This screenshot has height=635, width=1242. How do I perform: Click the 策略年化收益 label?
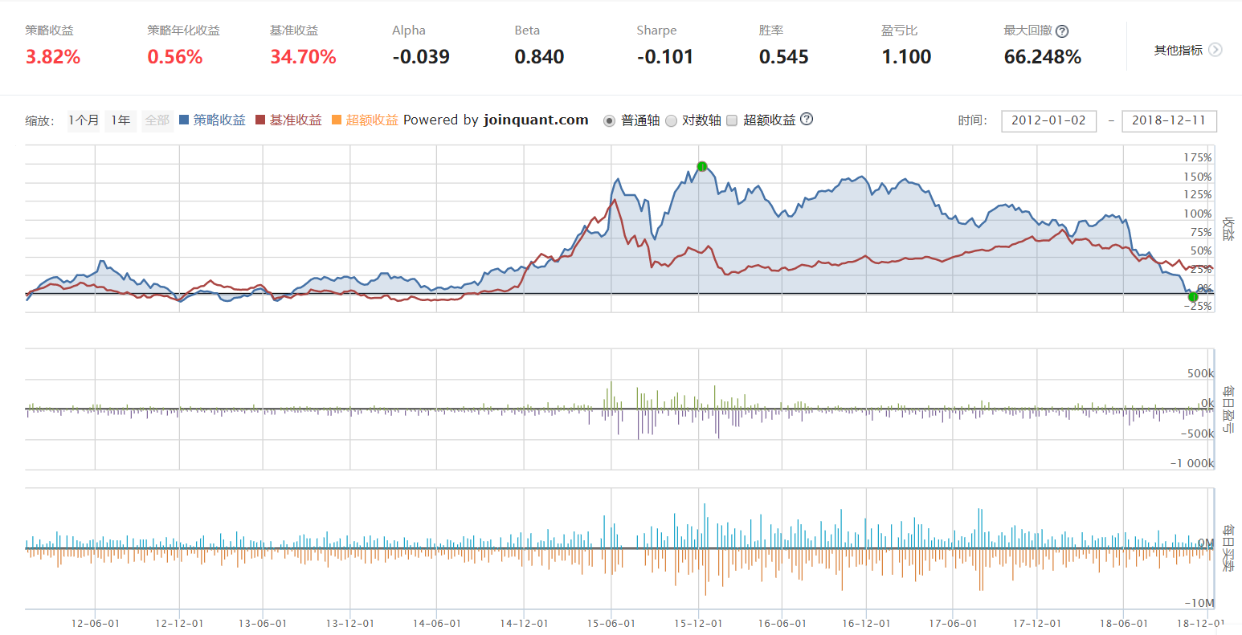[183, 31]
